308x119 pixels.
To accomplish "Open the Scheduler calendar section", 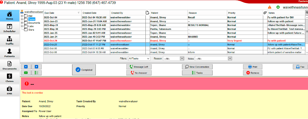I will (10, 28).
